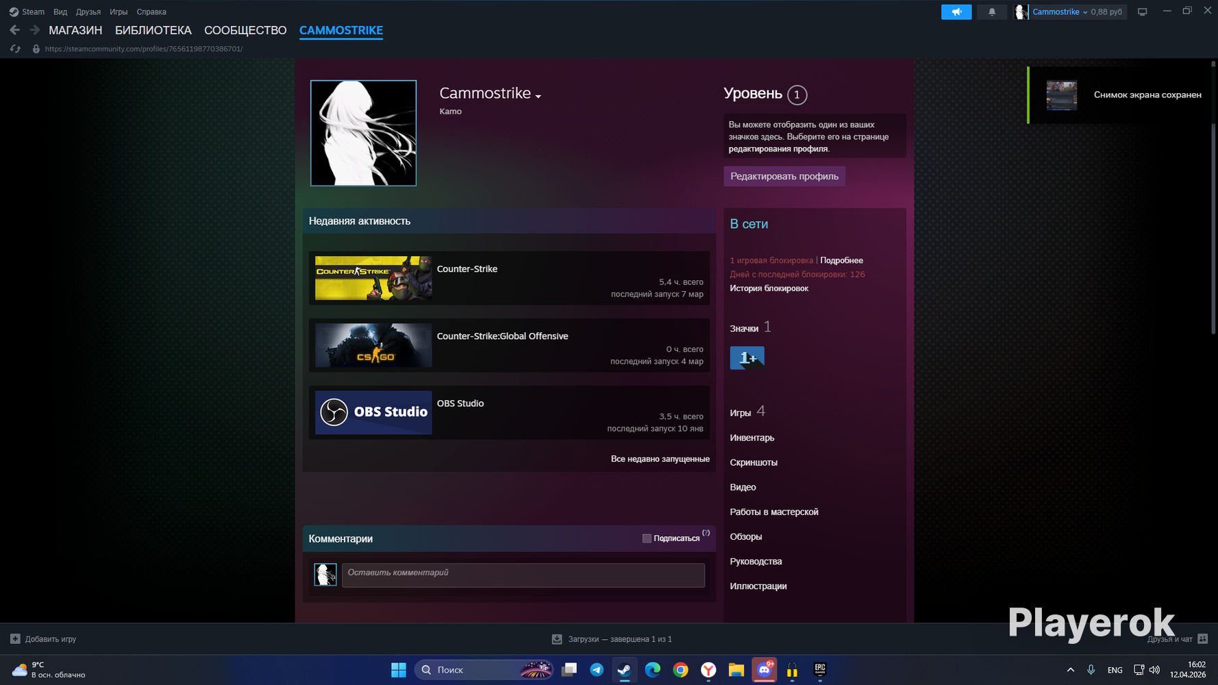
Task: Open Microsoft Edge from the taskbar
Action: point(653,670)
